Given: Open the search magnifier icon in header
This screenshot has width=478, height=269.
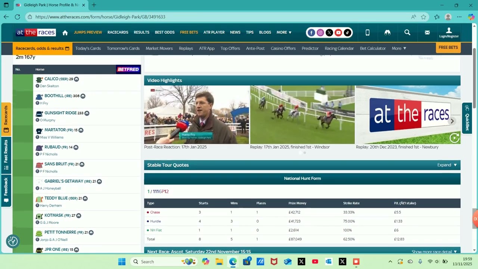Looking at the screenshot, I should (x=407, y=33).
